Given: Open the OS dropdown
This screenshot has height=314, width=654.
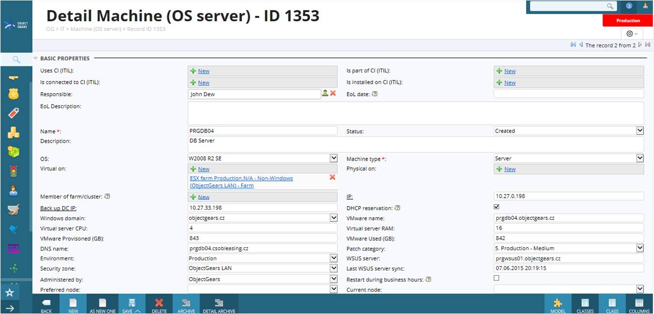Looking at the screenshot, I should tap(333, 158).
